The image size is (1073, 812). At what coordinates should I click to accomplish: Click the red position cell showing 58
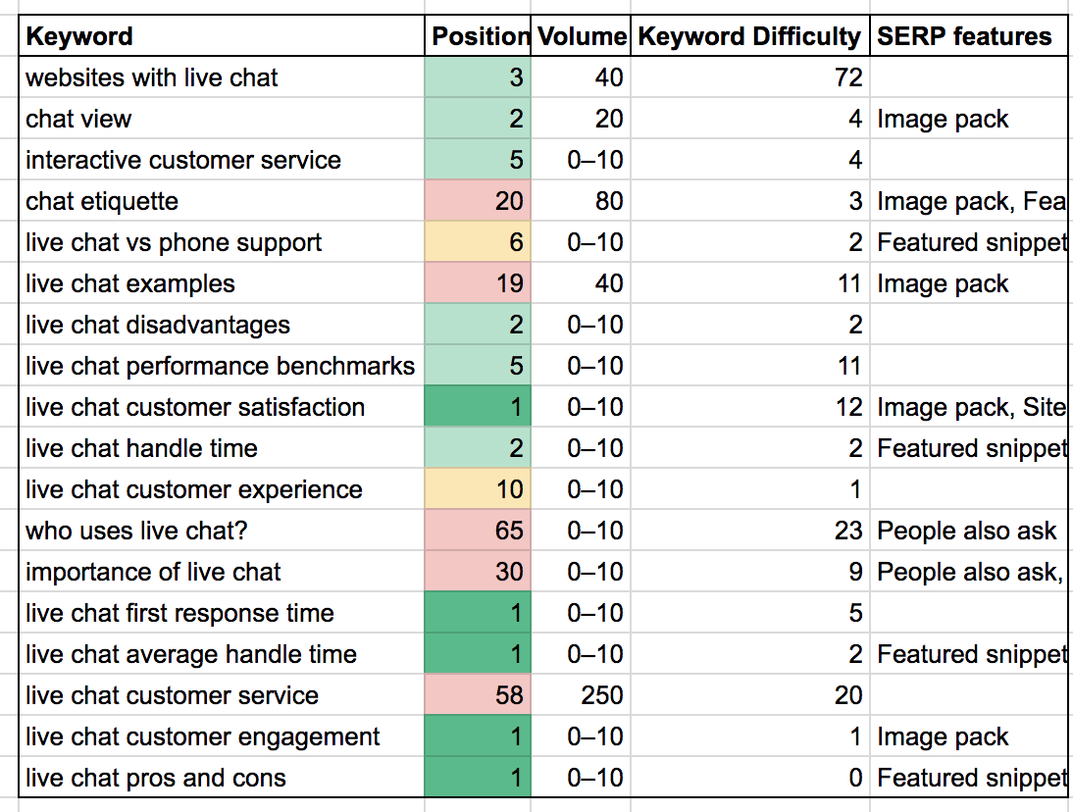(x=479, y=695)
